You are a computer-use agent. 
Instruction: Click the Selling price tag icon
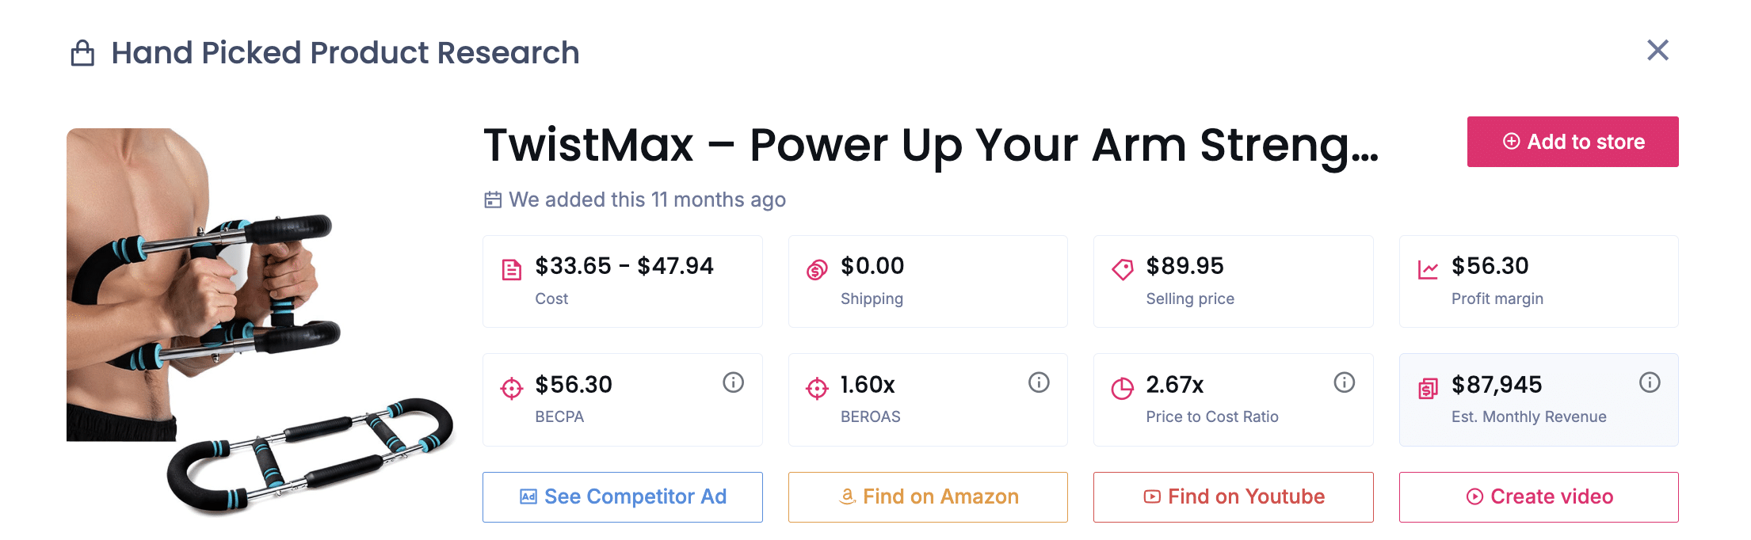(x=1123, y=270)
